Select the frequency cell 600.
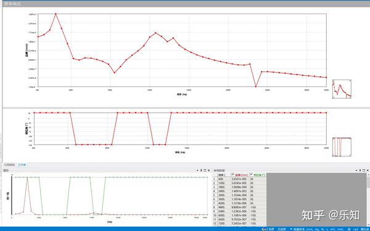 point(224,179)
